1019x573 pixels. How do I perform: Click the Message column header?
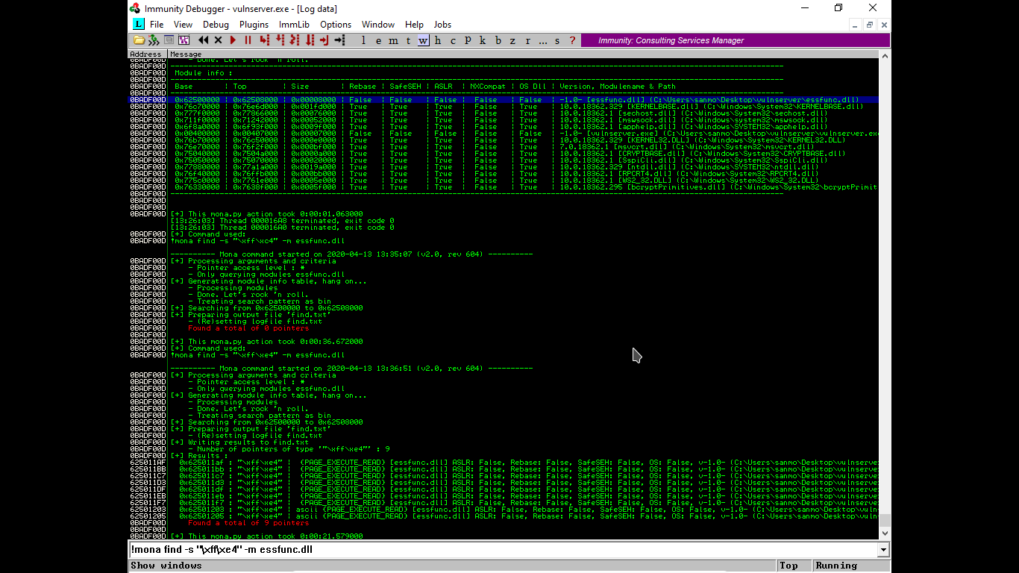point(523,54)
